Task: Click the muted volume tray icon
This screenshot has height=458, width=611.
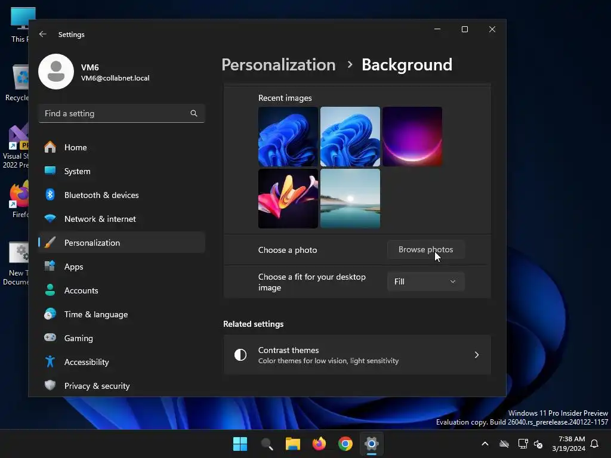Action: [x=539, y=444]
